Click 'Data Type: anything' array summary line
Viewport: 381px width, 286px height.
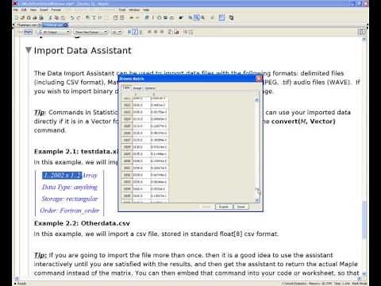tap(70, 187)
